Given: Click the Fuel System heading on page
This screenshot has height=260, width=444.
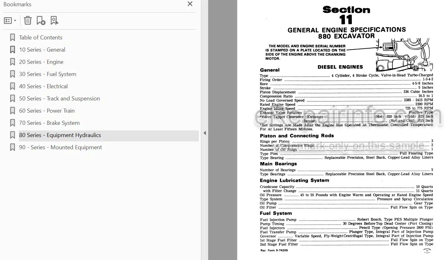Looking at the screenshot, I should click(276, 213).
